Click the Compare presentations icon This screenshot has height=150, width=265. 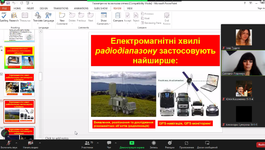tap(118, 17)
